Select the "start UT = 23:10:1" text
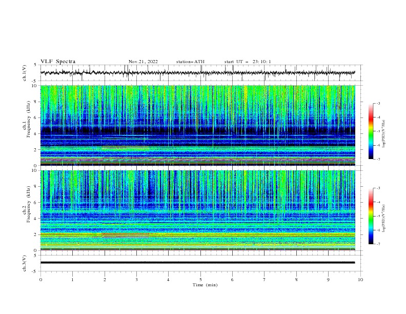Screen dimensions: 406x314 click(248, 62)
